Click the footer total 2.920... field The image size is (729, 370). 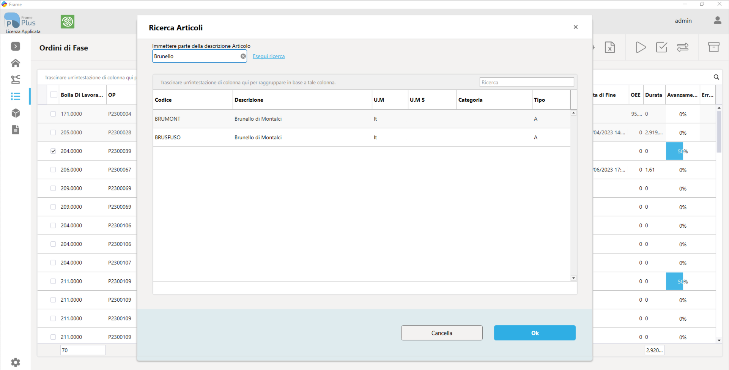(x=655, y=350)
